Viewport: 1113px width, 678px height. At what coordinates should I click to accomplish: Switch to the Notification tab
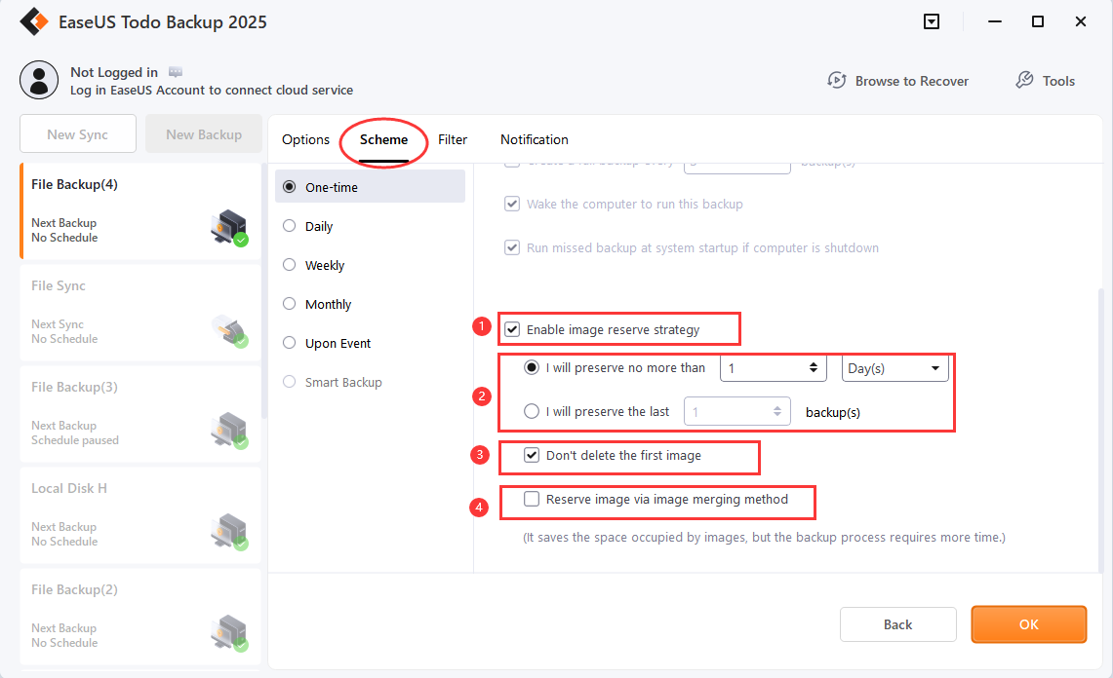(x=535, y=139)
